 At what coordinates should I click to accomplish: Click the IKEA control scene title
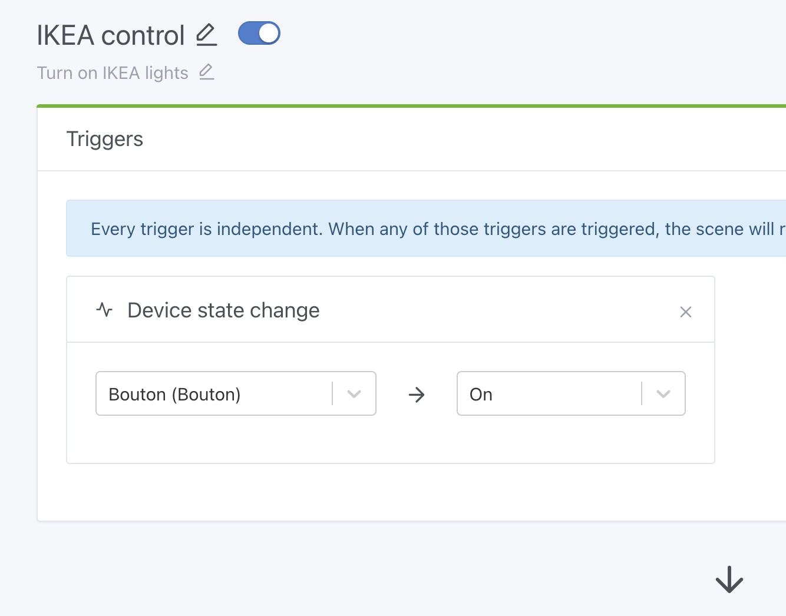point(111,35)
